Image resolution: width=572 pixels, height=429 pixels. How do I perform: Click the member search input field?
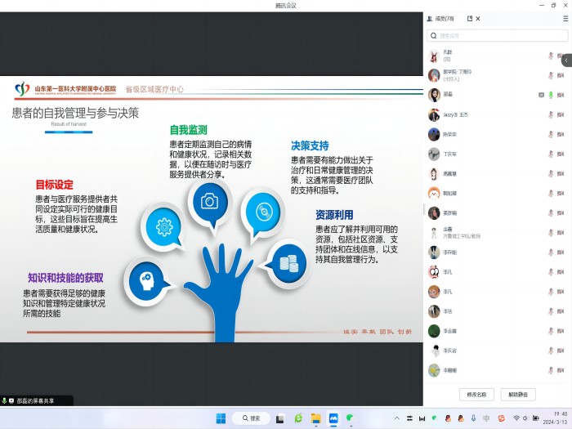coord(497,36)
